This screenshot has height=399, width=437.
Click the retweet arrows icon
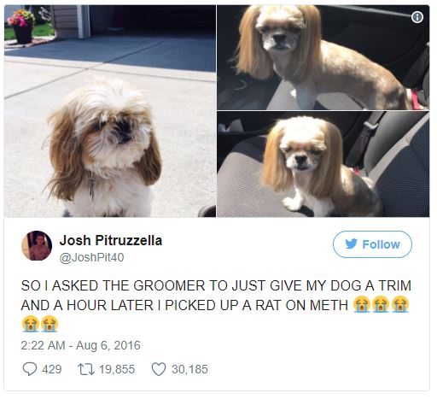coord(86,369)
